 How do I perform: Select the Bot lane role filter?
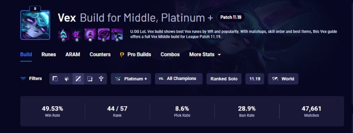click(90, 79)
